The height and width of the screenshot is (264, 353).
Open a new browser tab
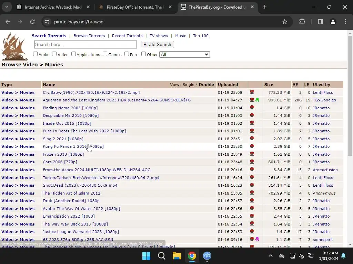pyautogui.click(x=265, y=7)
